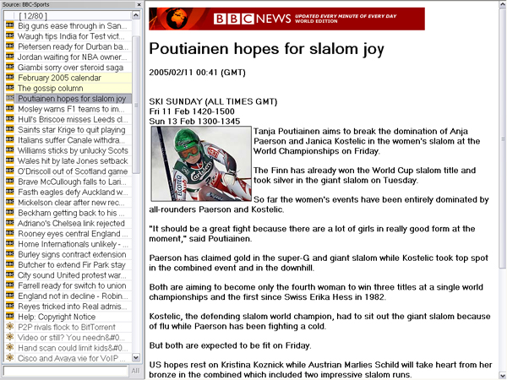The image size is (507, 380).
Task: Click flower icon beside 'Video or still?'
Action: [9, 337]
